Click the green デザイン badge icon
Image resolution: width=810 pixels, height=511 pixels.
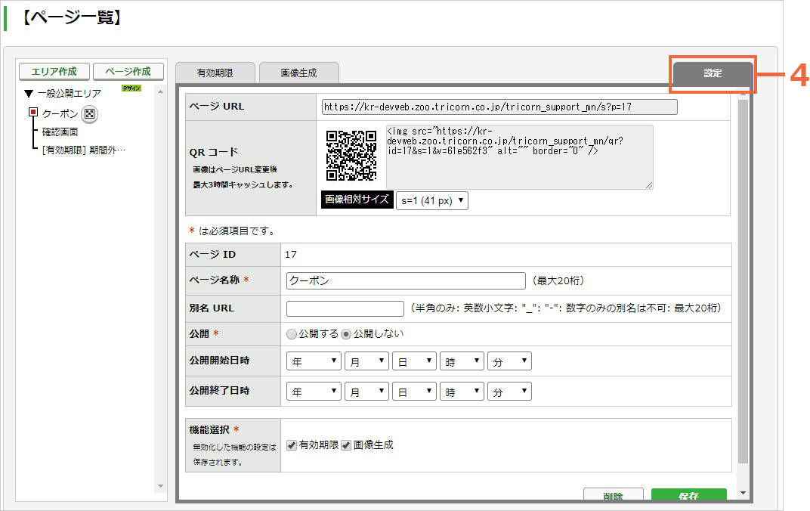(x=131, y=88)
